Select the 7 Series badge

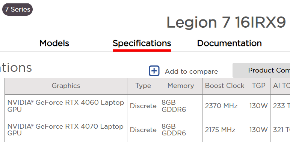pyautogui.click(x=17, y=9)
